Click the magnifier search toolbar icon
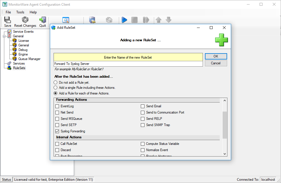The height and width of the screenshot is (183, 281). click(66, 20)
